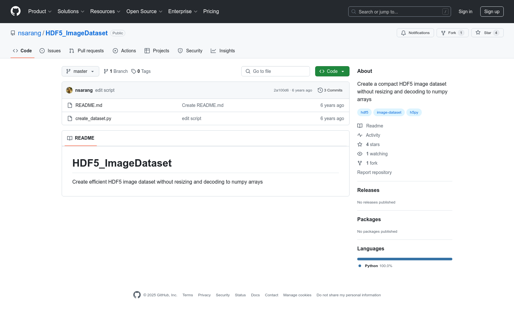The height and width of the screenshot is (321, 514).
Task: Click Report repository link
Action: coord(375,172)
